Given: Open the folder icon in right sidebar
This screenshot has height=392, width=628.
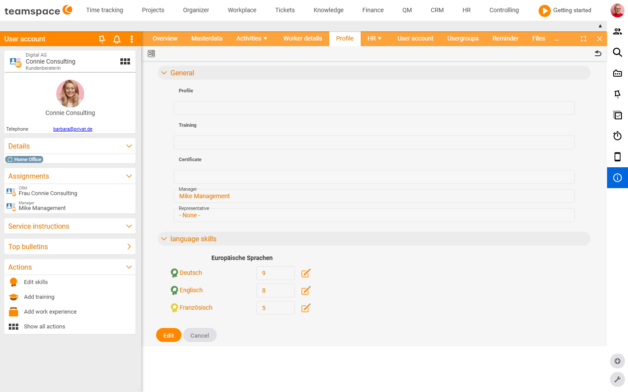Looking at the screenshot, I should [x=618, y=73].
